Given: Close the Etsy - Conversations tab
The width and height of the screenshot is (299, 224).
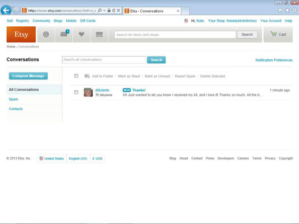Looking at the screenshot, I should 178,11.
